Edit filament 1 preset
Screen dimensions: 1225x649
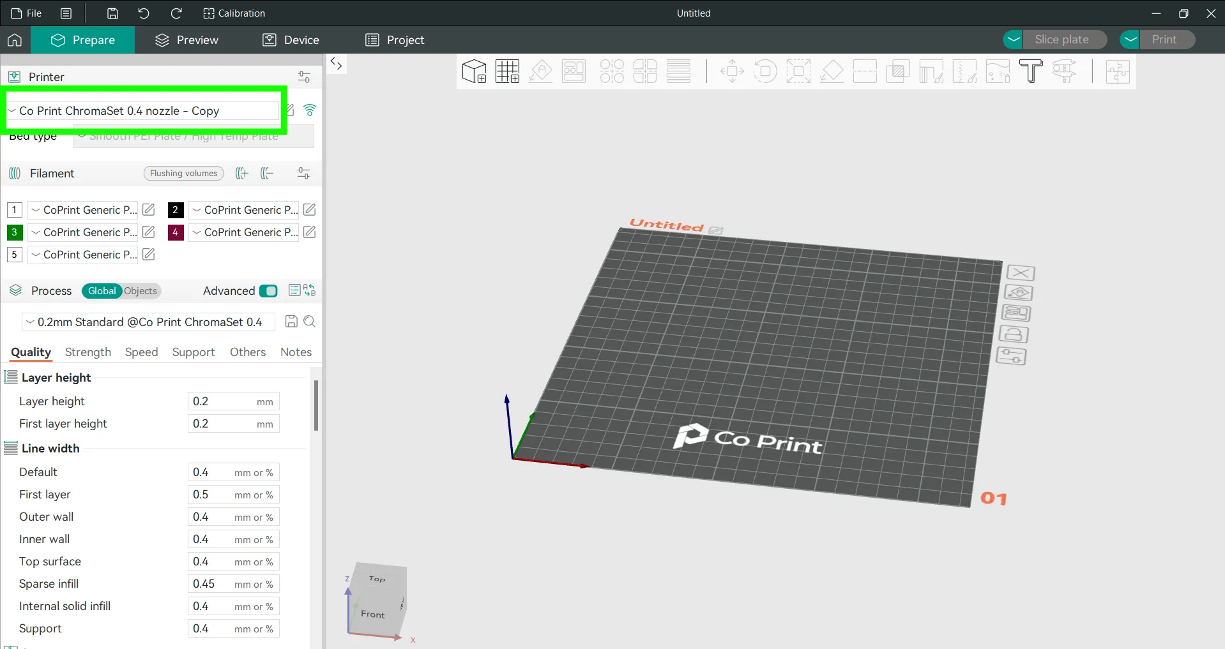(149, 209)
